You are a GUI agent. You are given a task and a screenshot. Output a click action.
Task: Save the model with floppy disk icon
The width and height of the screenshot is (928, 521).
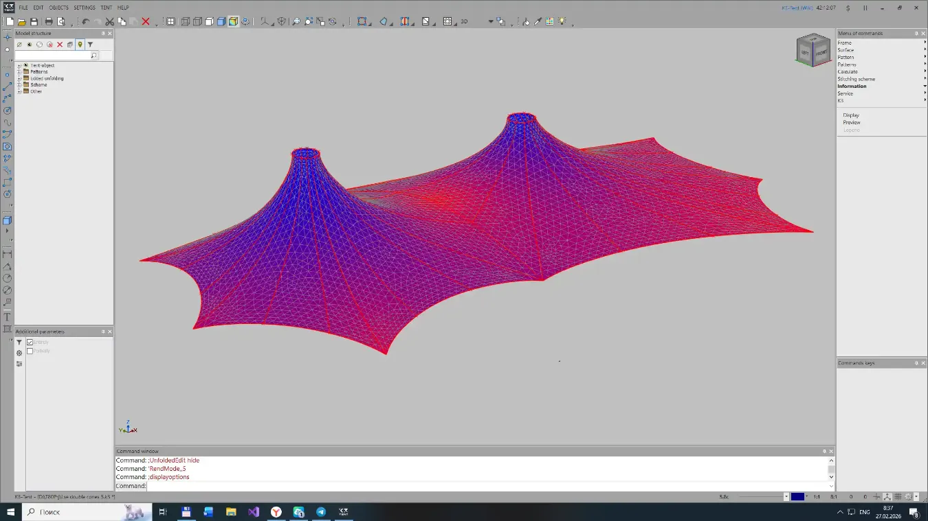click(34, 21)
